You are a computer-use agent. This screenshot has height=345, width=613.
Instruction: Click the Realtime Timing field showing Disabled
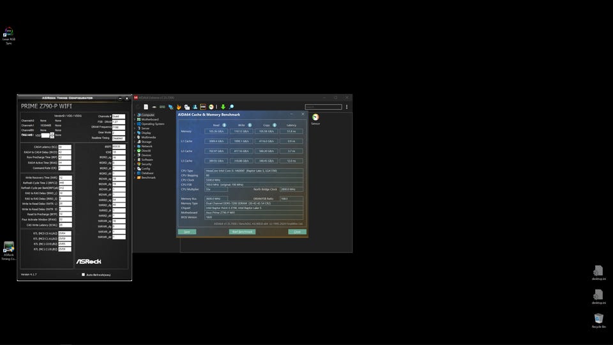(119, 138)
